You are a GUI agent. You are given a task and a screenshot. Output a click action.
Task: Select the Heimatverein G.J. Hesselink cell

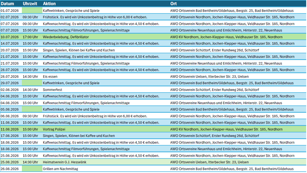pos(65,162)
